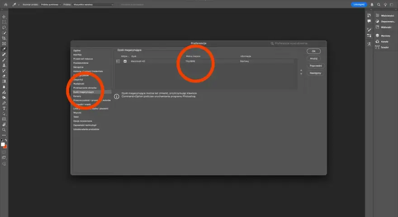
Task: Uncheck the Macintosh HD scratch disk checkbox
Action: pyautogui.click(x=125, y=61)
